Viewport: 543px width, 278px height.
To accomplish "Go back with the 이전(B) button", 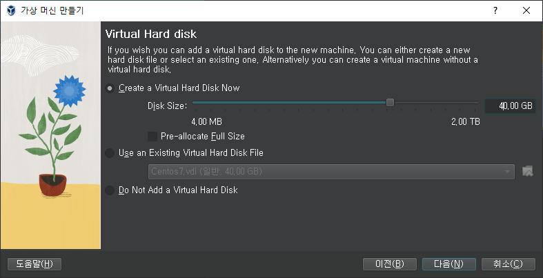I will (x=390, y=264).
